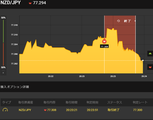
Task: Click the 購入オプション詳細 section heading
Action: click(15, 87)
